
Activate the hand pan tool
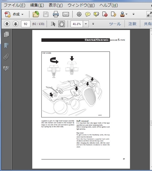pos(62,24)
